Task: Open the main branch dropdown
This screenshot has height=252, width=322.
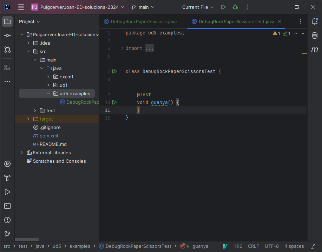Action: tap(143, 7)
